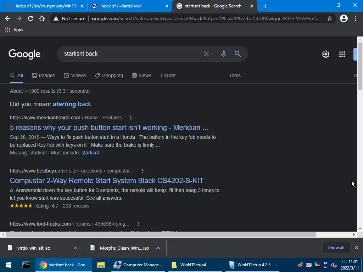
Task: Open the network tray icon
Action: pyautogui.click(x=300, y=265)
